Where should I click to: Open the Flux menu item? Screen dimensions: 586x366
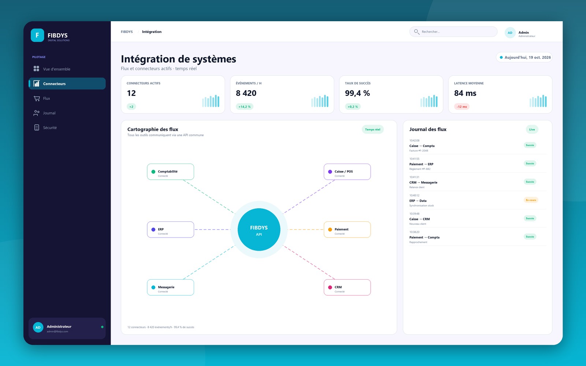(67, 98)
